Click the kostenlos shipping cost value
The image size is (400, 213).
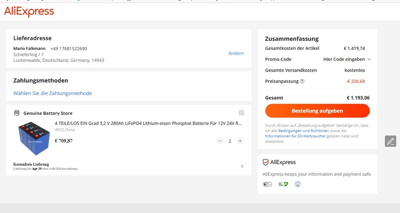click(355, 70)
